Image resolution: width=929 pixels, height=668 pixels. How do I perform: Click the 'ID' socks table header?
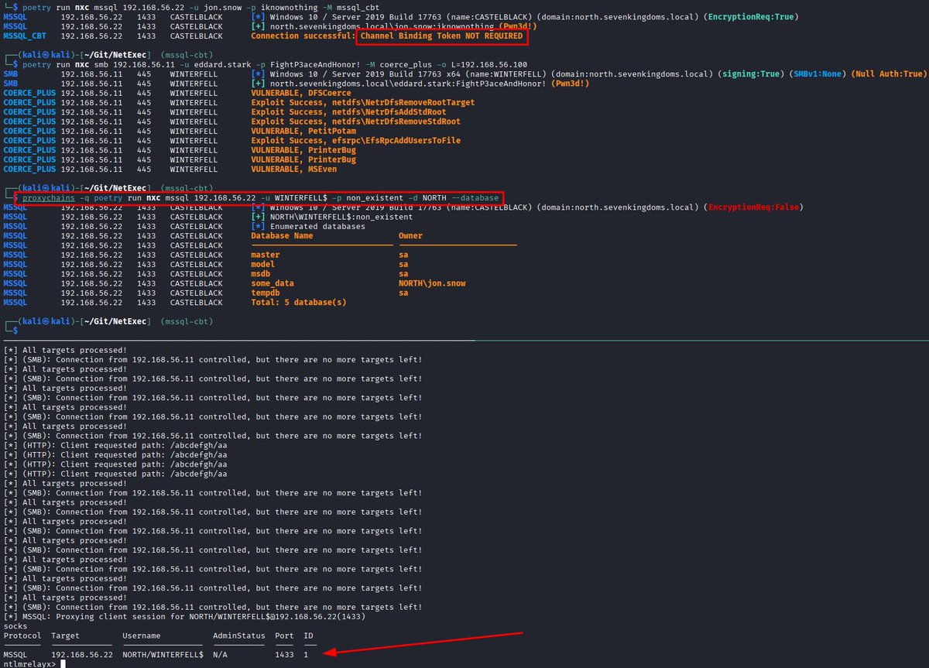click(308, 635)
